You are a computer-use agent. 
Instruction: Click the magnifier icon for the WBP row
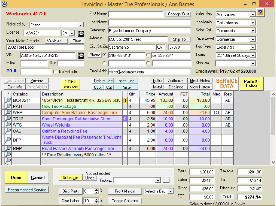(8, 113)
